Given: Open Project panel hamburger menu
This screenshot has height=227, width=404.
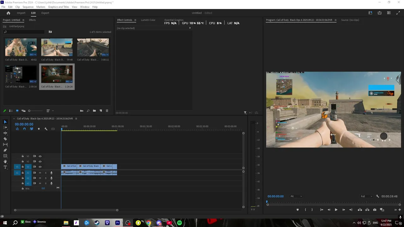Looking at the screenshot, I should point(23,20).
